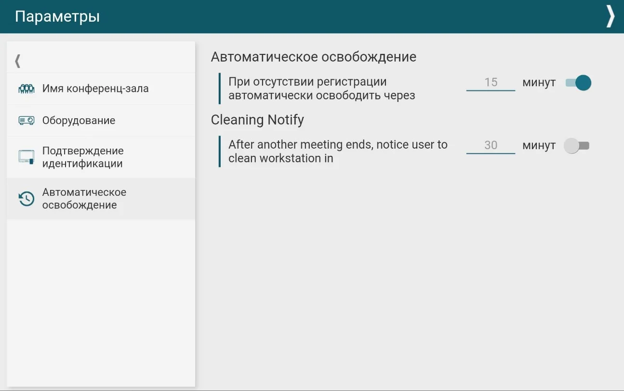
Task: Open Подтверждение идентификации settings label
Action: point(83,157)
